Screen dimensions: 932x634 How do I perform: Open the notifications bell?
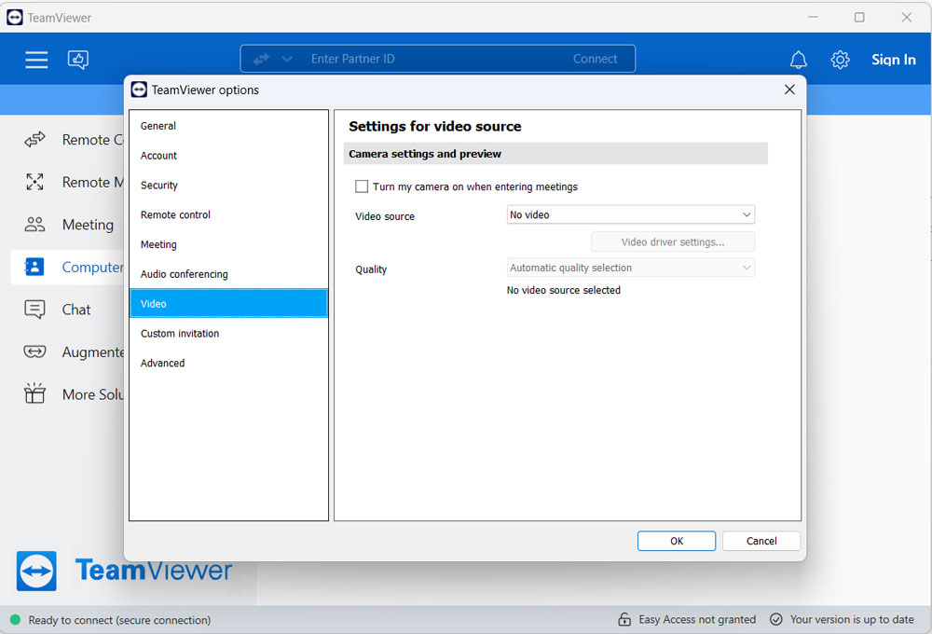(799, 60)
